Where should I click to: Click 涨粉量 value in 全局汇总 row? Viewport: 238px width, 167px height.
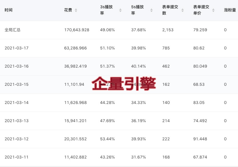[x=225, y=30]
